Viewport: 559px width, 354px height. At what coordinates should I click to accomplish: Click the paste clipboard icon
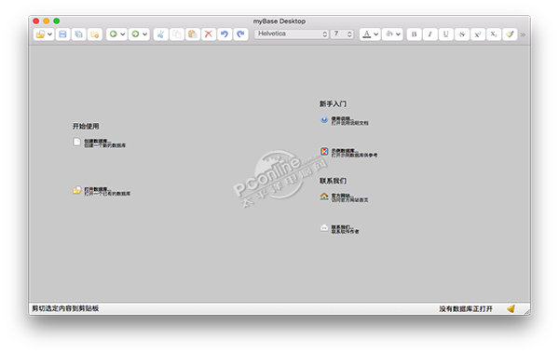[x=193, y=34]
